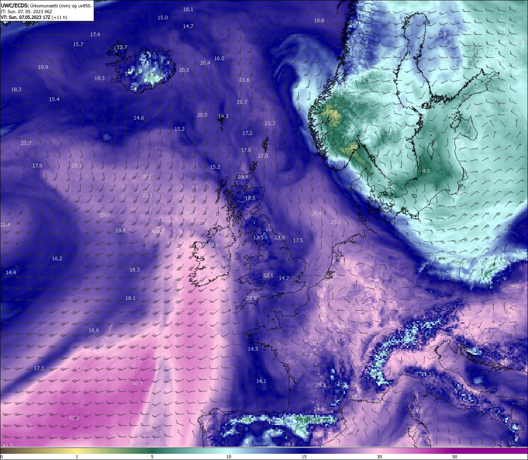The height and width of the screenshot is (460, 528).
Task: Click the '30' label on the color scale
Action: coord(379,457)
